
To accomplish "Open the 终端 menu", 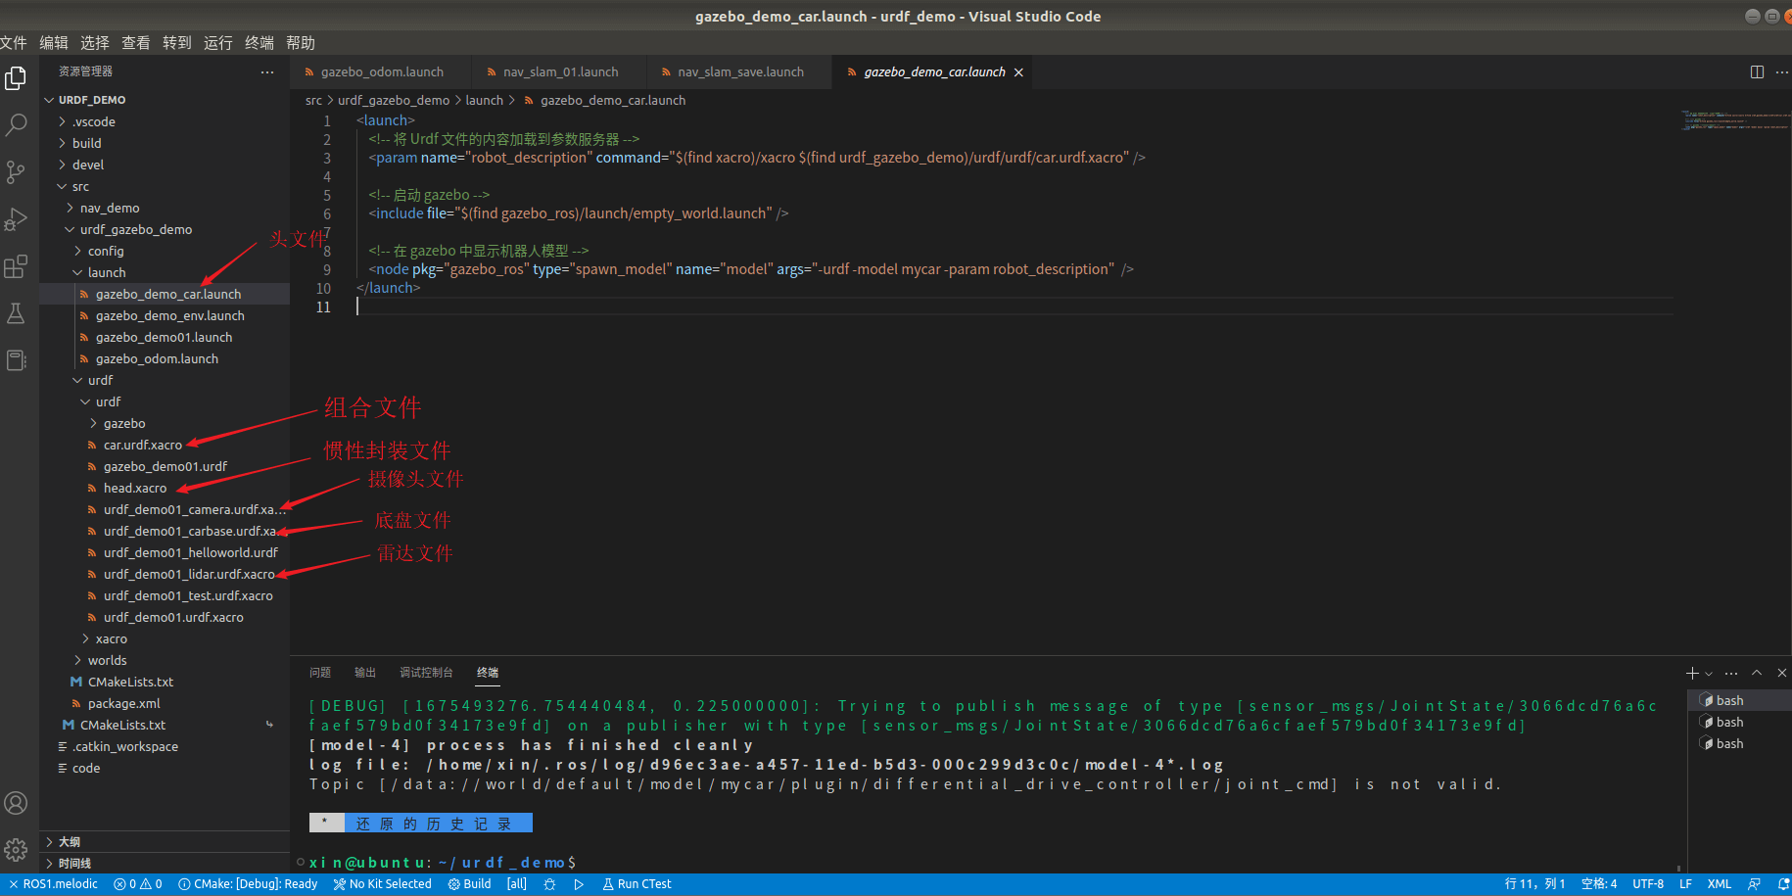I will [259, 43].
